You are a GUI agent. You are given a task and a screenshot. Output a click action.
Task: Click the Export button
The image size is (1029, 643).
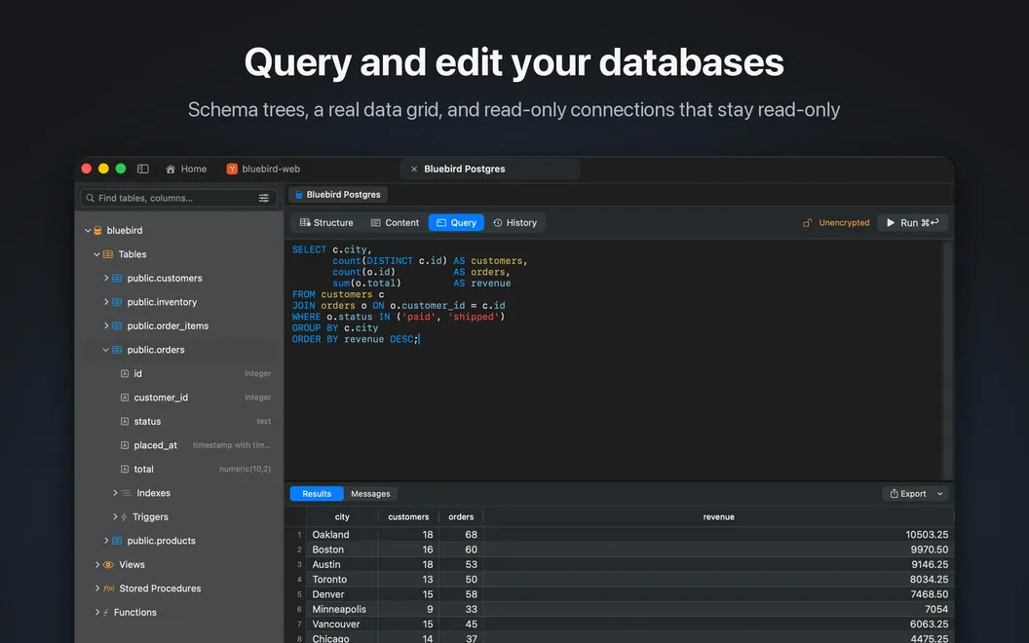click(908, 494)
